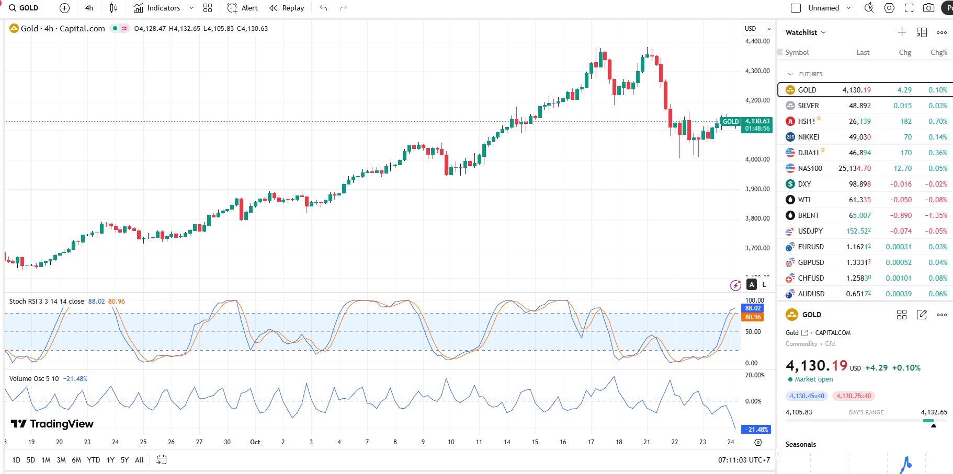Enter fullscreen mode from top toolbar
This screenshot has width=953, height=474.
click(x=909, y=8)
